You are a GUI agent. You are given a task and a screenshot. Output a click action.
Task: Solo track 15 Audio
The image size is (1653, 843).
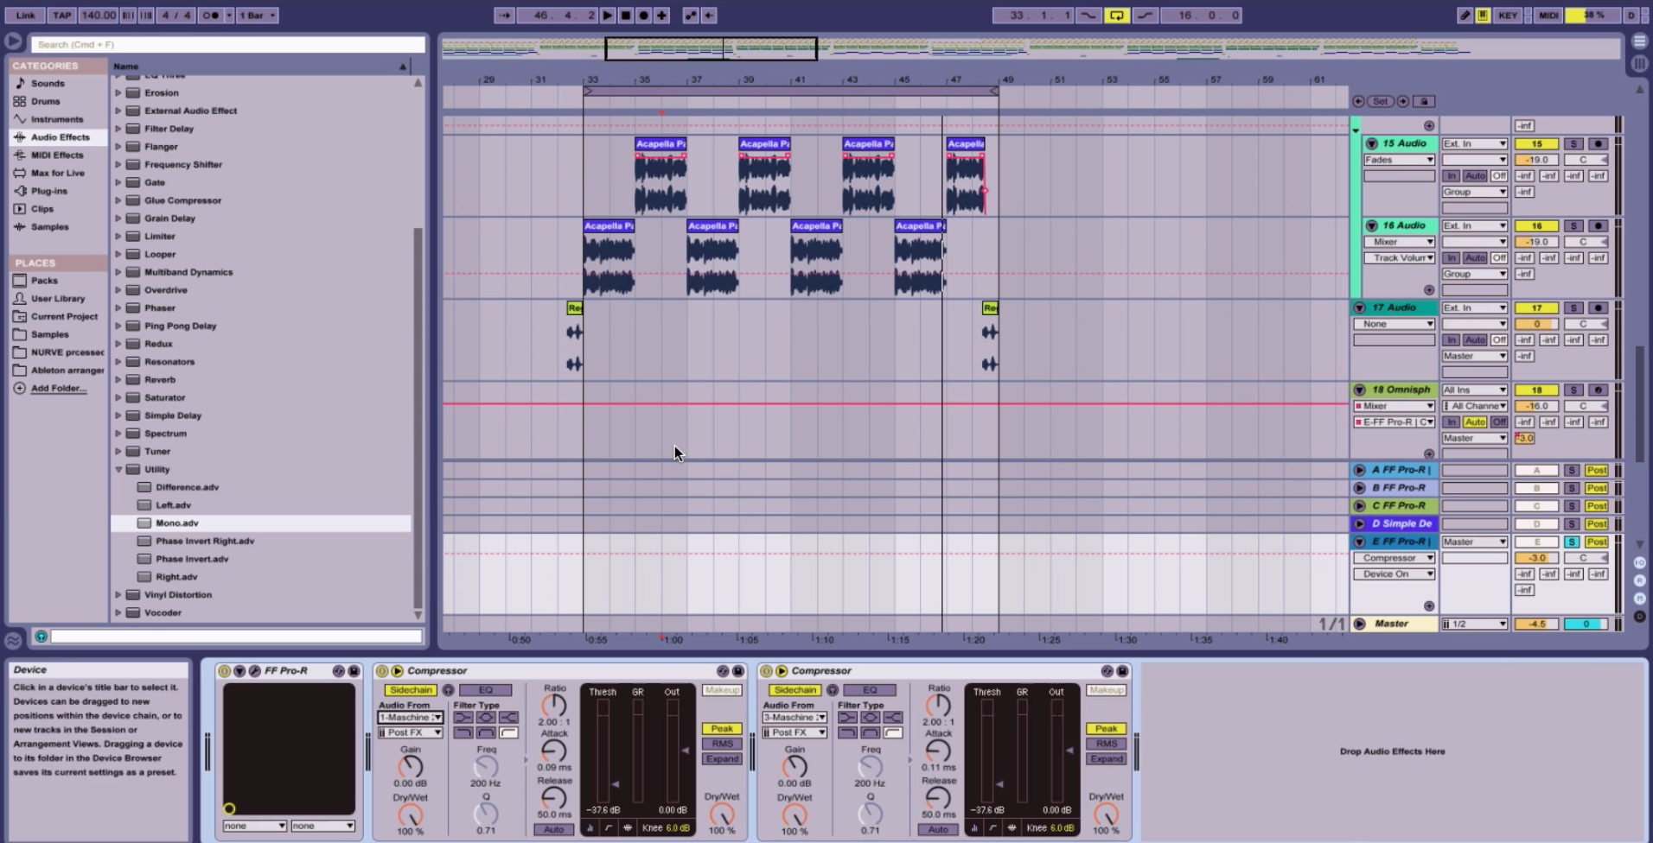1573,144
